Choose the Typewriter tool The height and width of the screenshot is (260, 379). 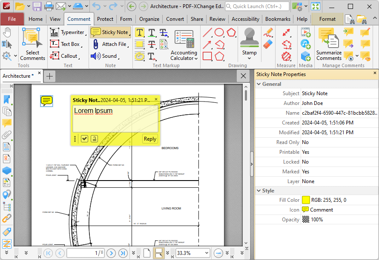[x=68, y=32]
